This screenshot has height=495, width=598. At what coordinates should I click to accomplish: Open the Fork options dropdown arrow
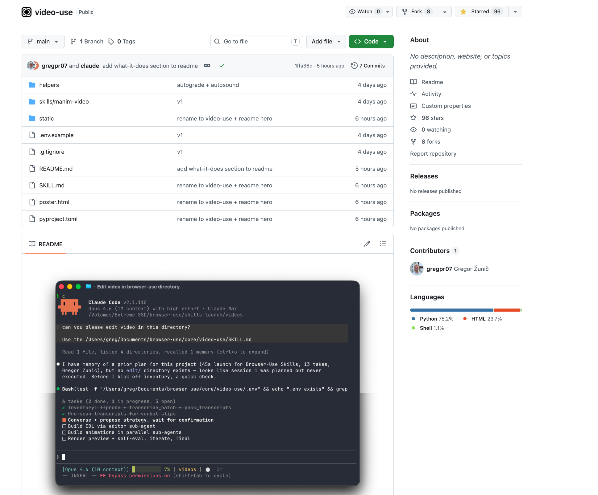click(445, 12)
